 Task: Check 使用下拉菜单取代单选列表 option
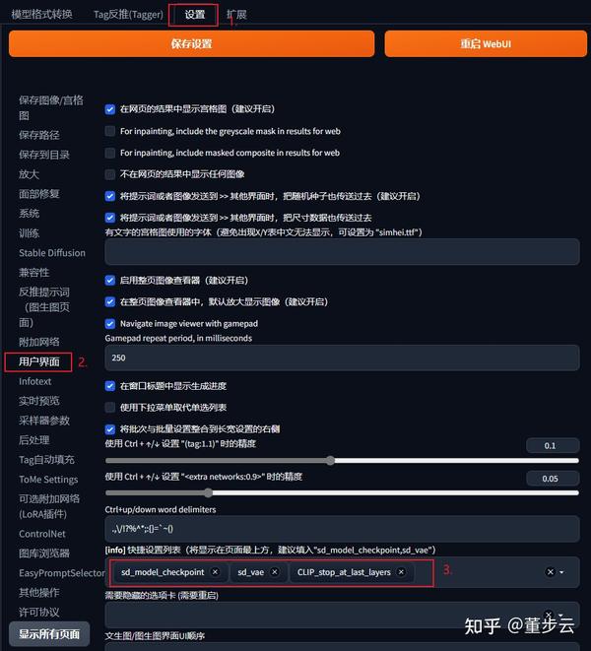[x=110, y=408]
